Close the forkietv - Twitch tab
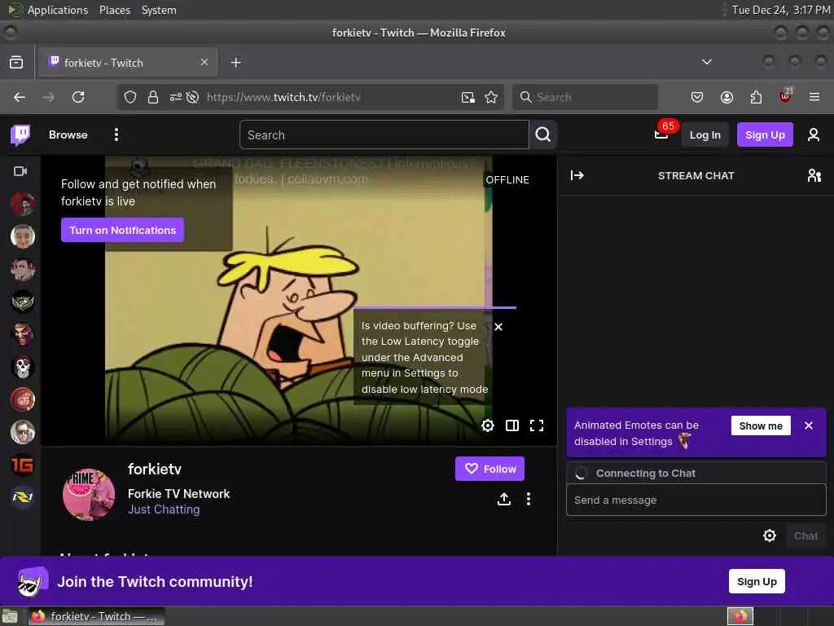 [x=204, y=62]
